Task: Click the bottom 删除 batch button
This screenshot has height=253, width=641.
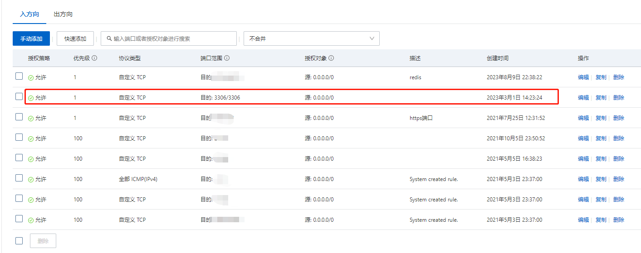Action: click(43, 241)
